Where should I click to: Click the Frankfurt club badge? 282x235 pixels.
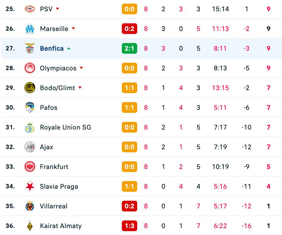pos(30,167)
